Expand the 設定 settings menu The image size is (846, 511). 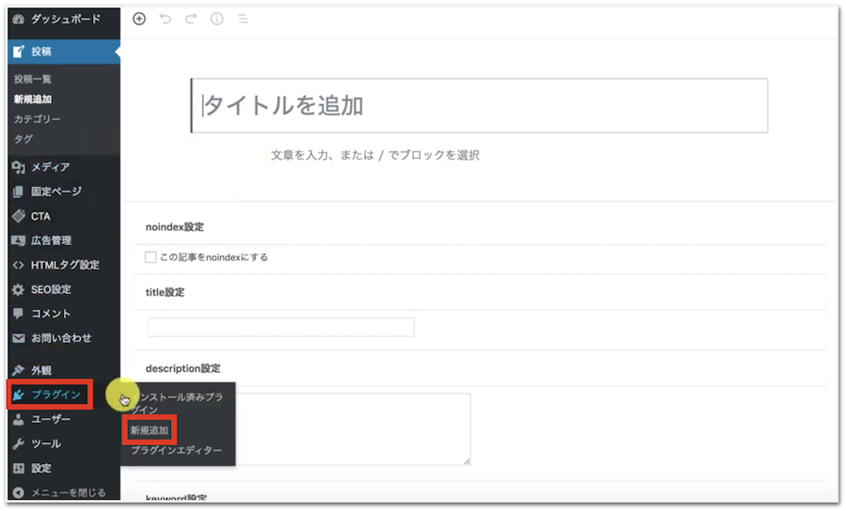[x=40, y=468]
